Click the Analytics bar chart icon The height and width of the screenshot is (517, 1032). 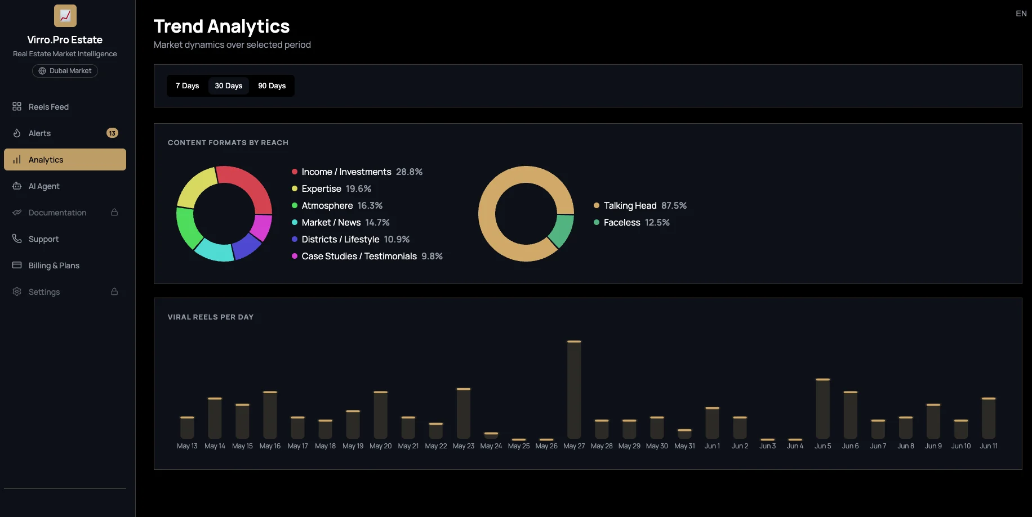click(17, 159)
